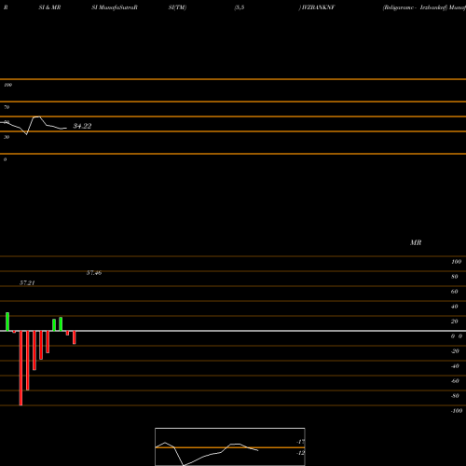Click the 34.22 RSI value label

(x=82, y=126)
